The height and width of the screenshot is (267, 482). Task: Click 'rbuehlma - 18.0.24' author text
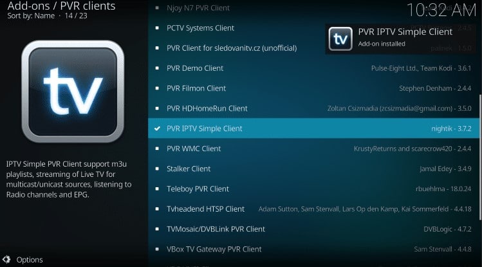(x=443, y=189)
